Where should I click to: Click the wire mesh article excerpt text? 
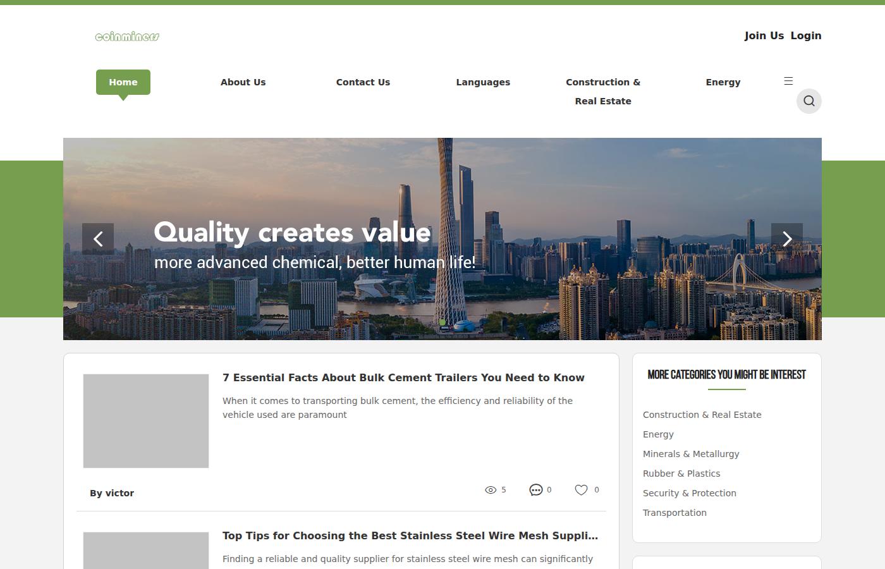(x=408, y=560)
